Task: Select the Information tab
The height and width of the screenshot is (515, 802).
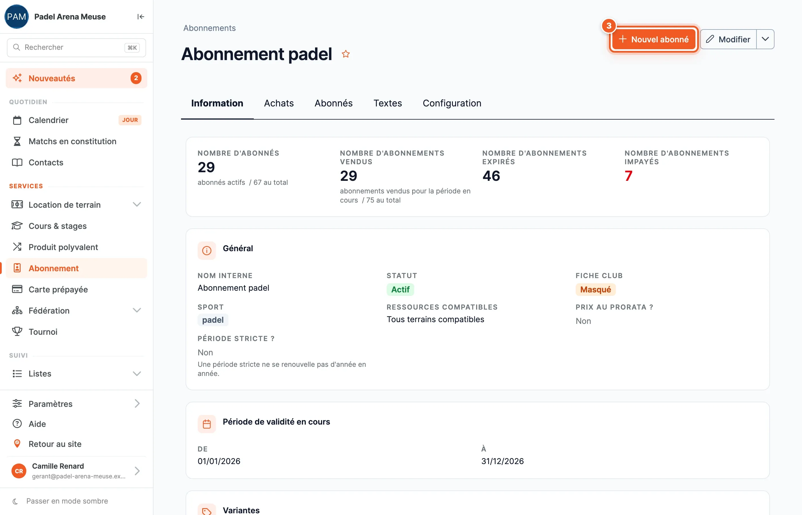Action: [217, 103]
